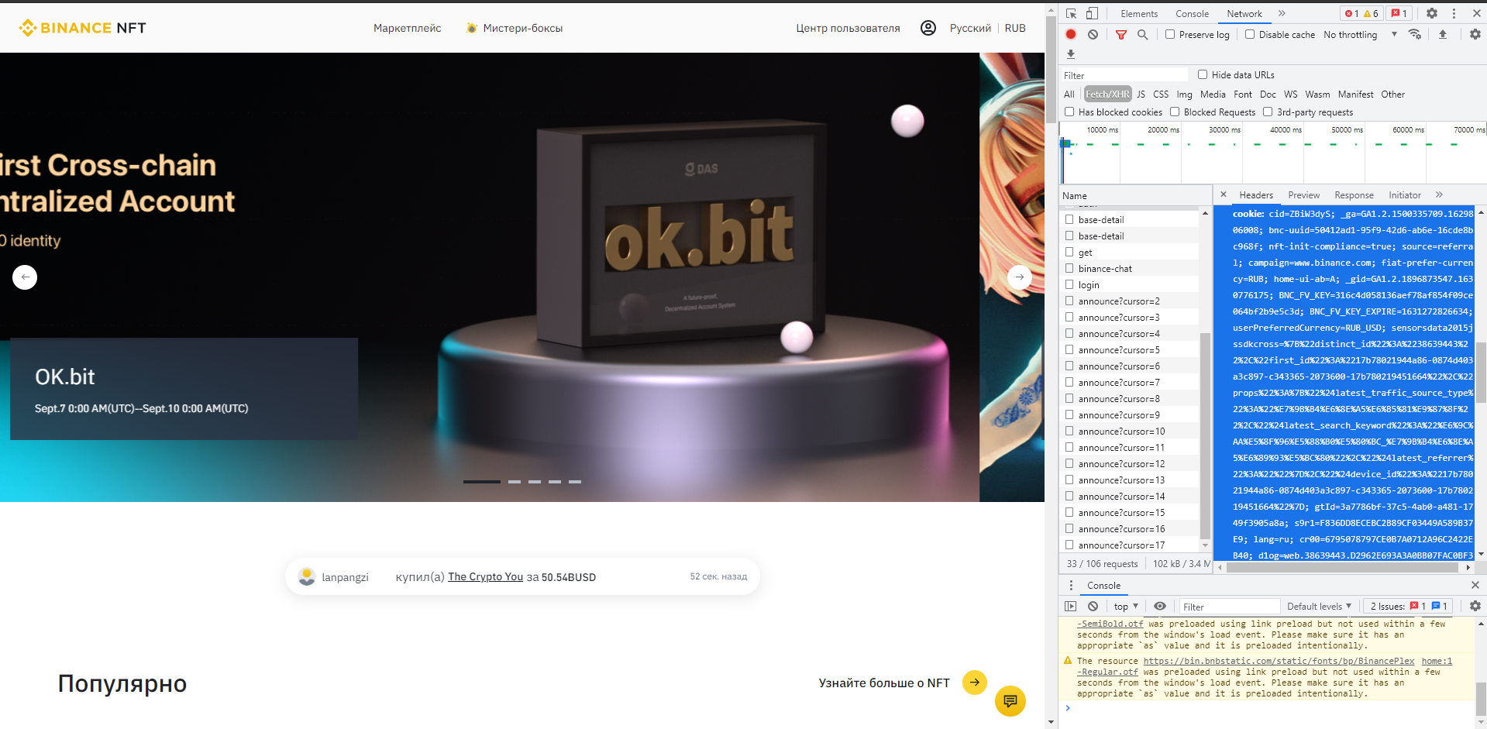1487x729 pixels.
Task: Tick checkbox for announce?cursor=2 request
Action: coord(1069,301)
